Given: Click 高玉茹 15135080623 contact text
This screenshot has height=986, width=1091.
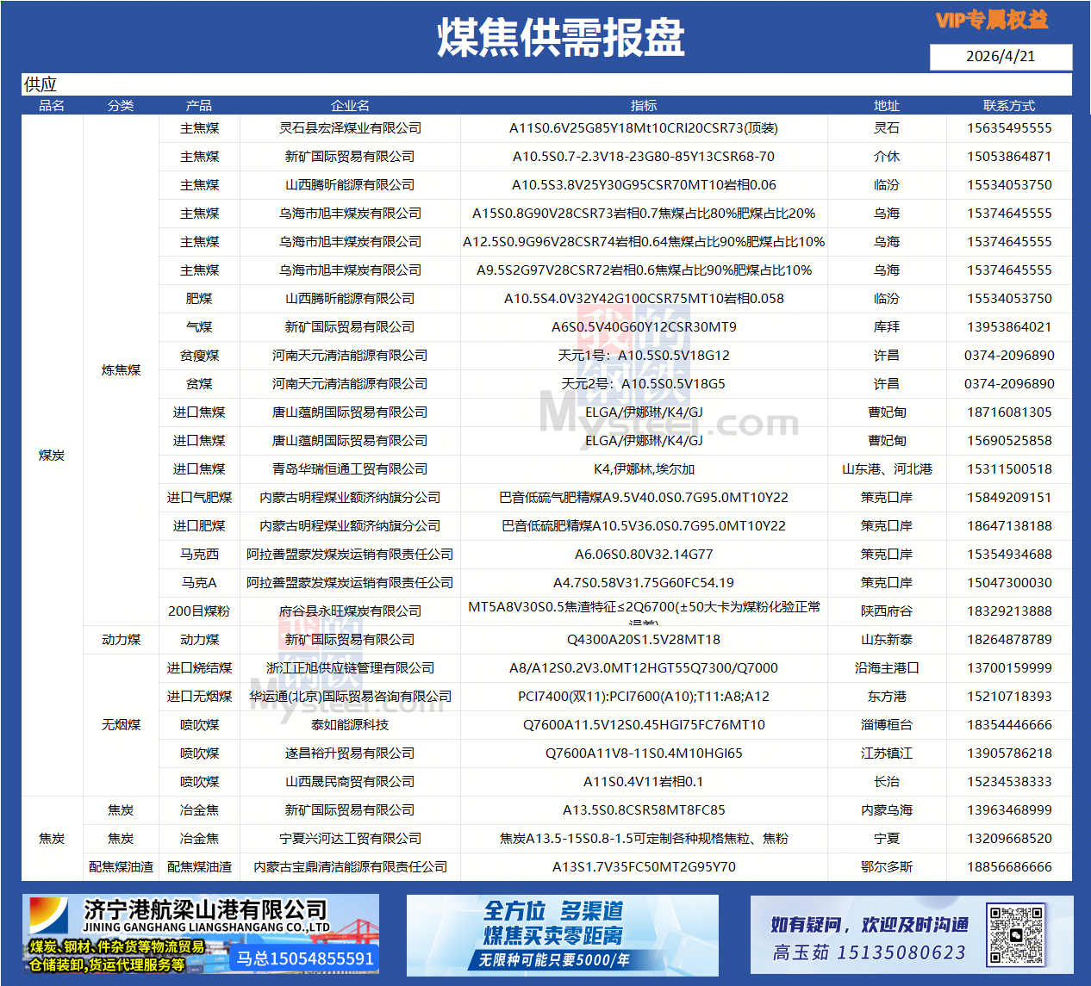Looking at the screenshot, I should pos(869,952).
